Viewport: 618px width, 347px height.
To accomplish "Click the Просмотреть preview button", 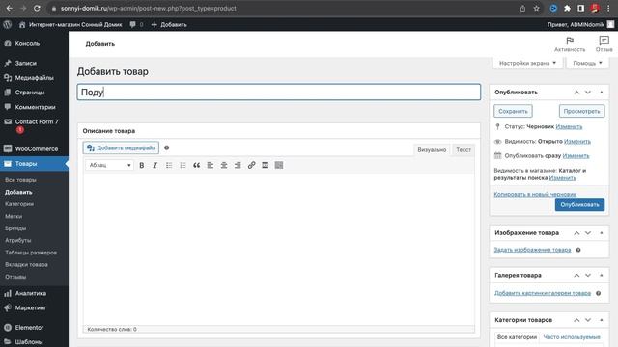I will point(581,112).
